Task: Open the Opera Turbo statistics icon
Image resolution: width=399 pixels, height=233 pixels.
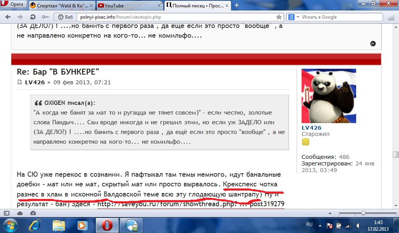Action: tap(391, 17)
